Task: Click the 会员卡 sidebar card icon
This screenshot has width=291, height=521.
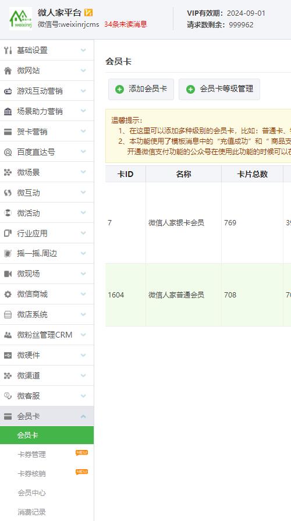Action: tap(8, 416)
